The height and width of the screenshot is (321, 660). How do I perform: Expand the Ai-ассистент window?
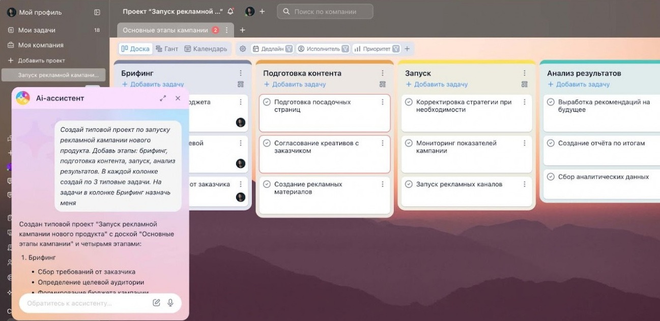click(163, 98)
